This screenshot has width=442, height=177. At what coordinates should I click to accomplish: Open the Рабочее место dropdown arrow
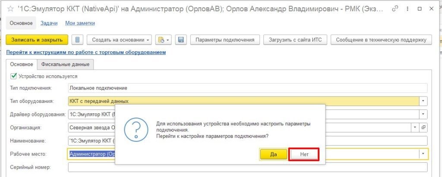423,154
